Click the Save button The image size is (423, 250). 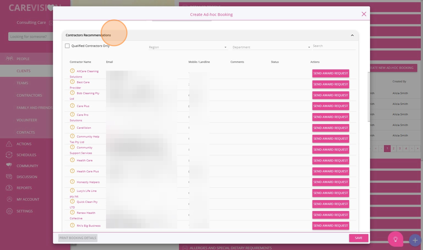point(358,238)
